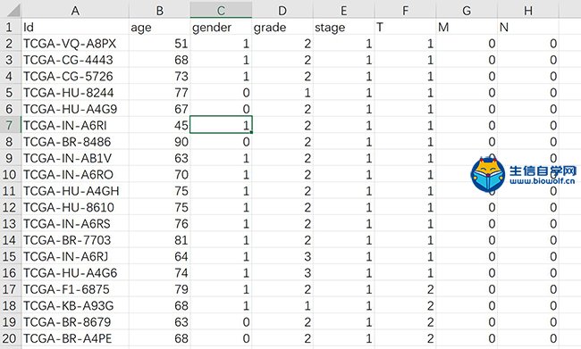The width and height of the screenshot is (581, 349).
Task: Click the 'Id' header cell
Action: pos(75,27)
